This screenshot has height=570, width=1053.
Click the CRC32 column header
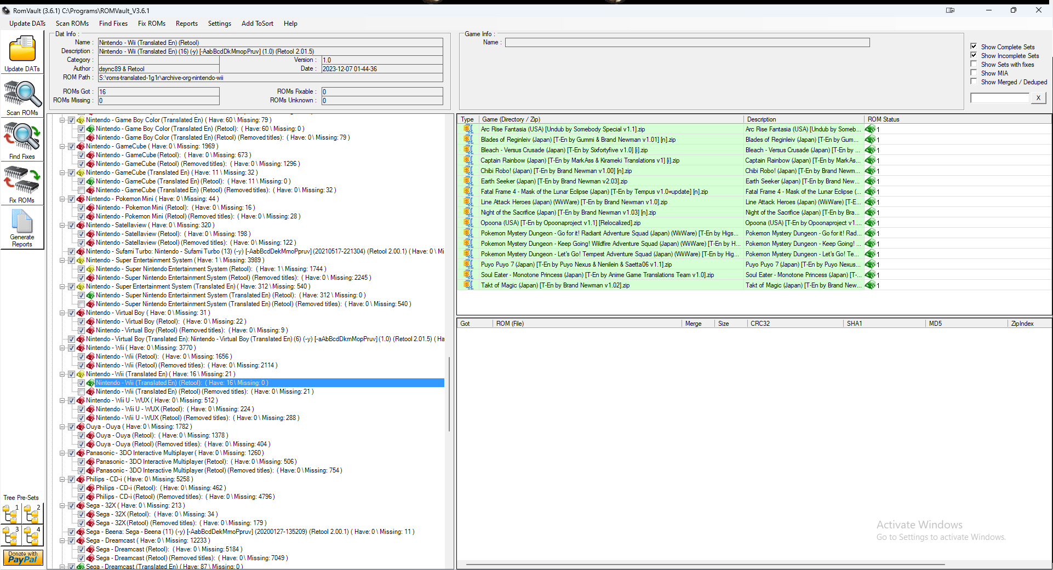(795, 324)
